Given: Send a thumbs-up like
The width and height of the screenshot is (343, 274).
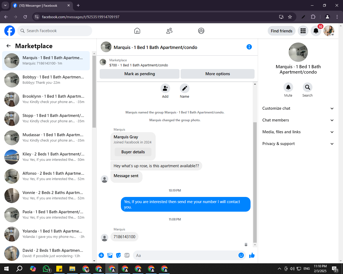Looking at the screenshot, I should (252, 255).
